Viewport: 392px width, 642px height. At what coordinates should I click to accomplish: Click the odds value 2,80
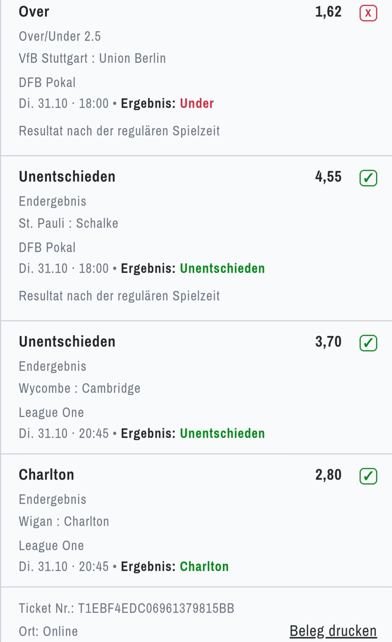point(328,475)
